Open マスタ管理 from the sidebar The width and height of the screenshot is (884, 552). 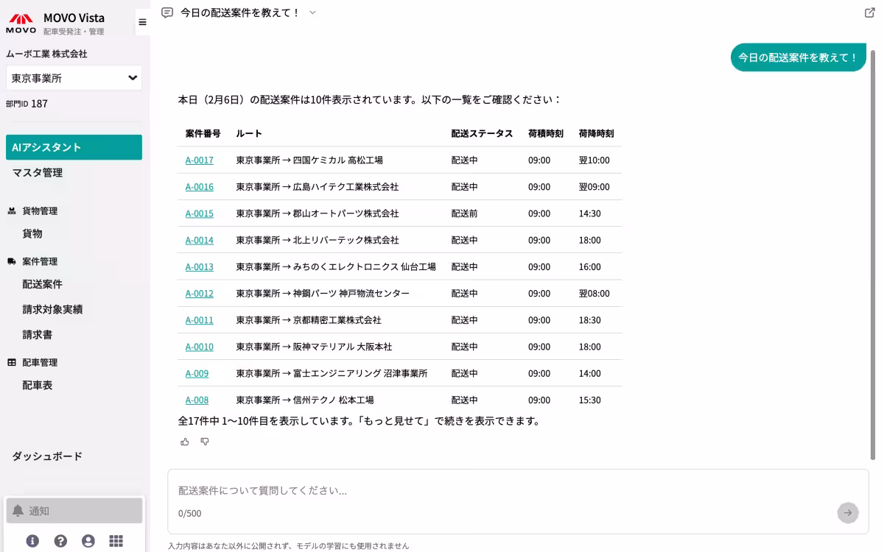[36, 172]
